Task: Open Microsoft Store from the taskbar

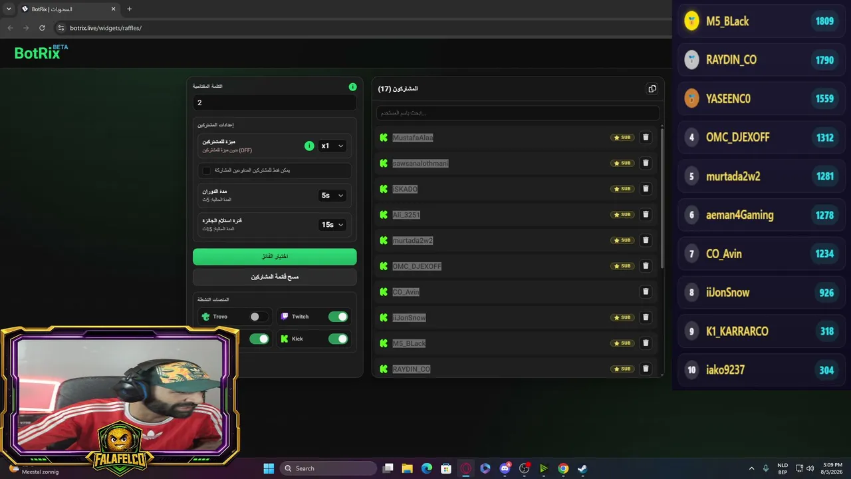Action: [x=446, y=468]
